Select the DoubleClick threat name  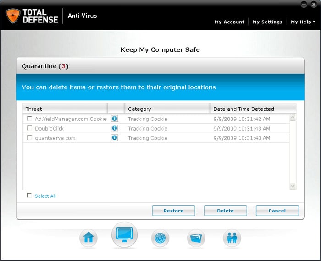(x=50, y=129)
